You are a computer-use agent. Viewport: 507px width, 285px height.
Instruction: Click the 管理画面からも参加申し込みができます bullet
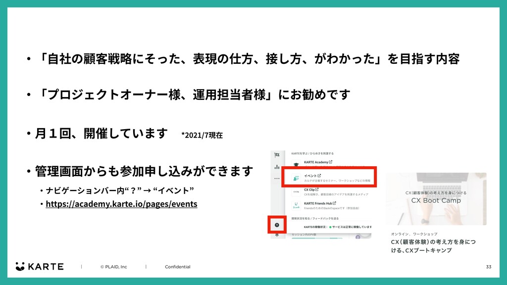144,171
